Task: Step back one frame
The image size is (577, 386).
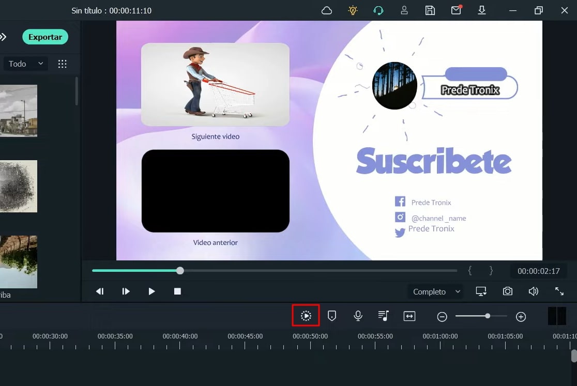Action: point(100,291)
